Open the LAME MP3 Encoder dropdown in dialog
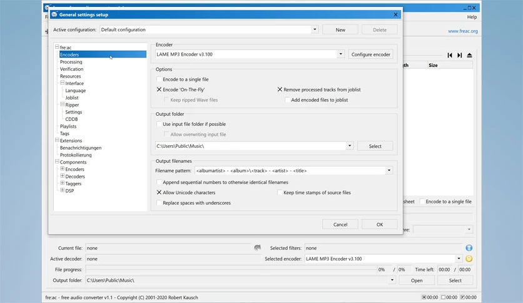 (340, 54)
